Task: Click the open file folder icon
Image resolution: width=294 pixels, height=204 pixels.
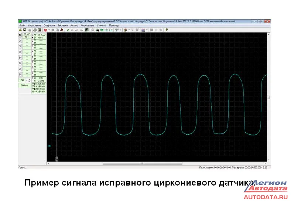Action: coord(20,30)
